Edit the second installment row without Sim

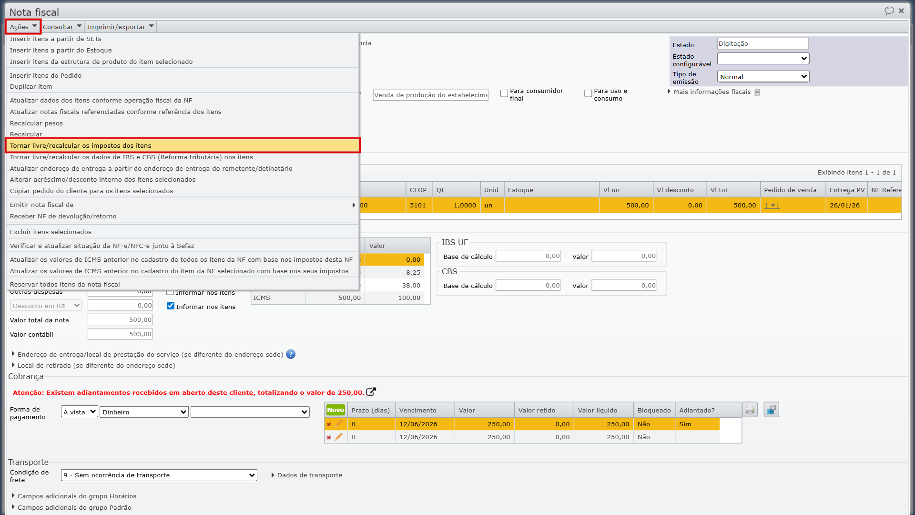click(x=339, y=436)
